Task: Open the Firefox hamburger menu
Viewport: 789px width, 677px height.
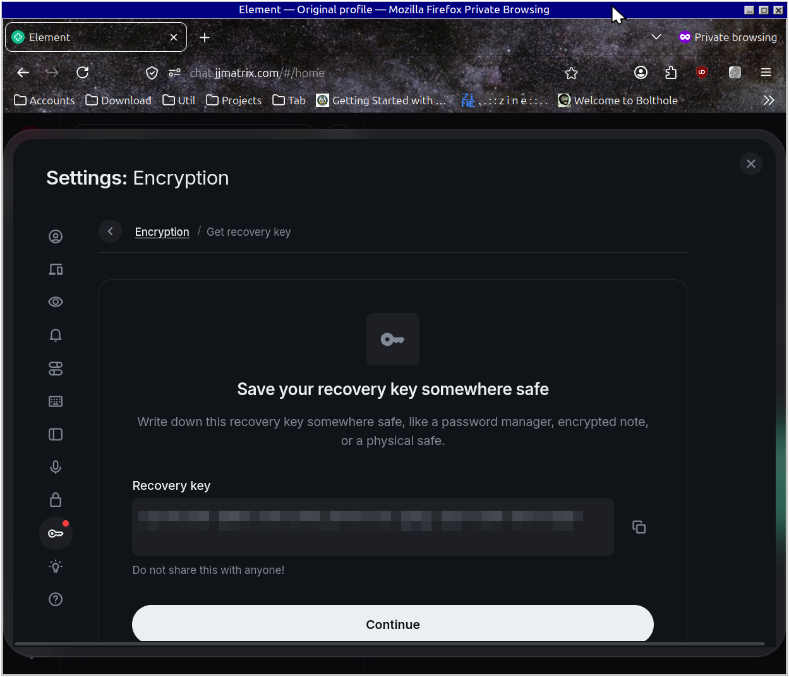Action: point(766,73)
